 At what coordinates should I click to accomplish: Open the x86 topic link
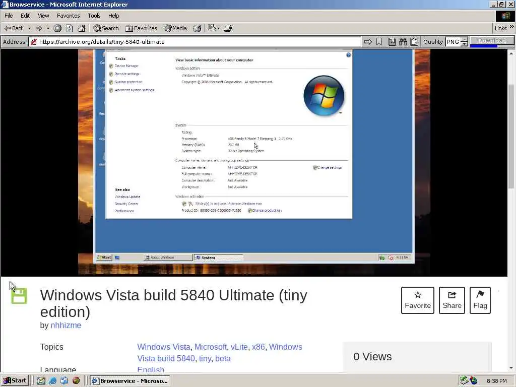[259, 347]
